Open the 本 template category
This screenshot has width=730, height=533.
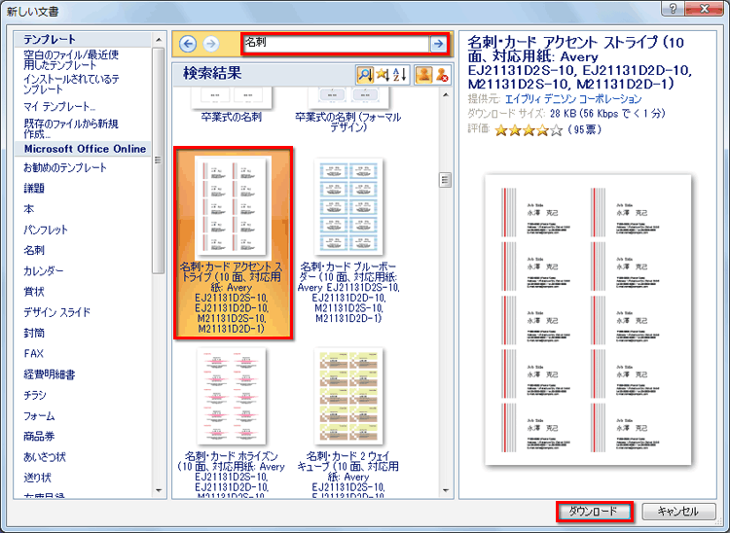(x=29, y=209)
